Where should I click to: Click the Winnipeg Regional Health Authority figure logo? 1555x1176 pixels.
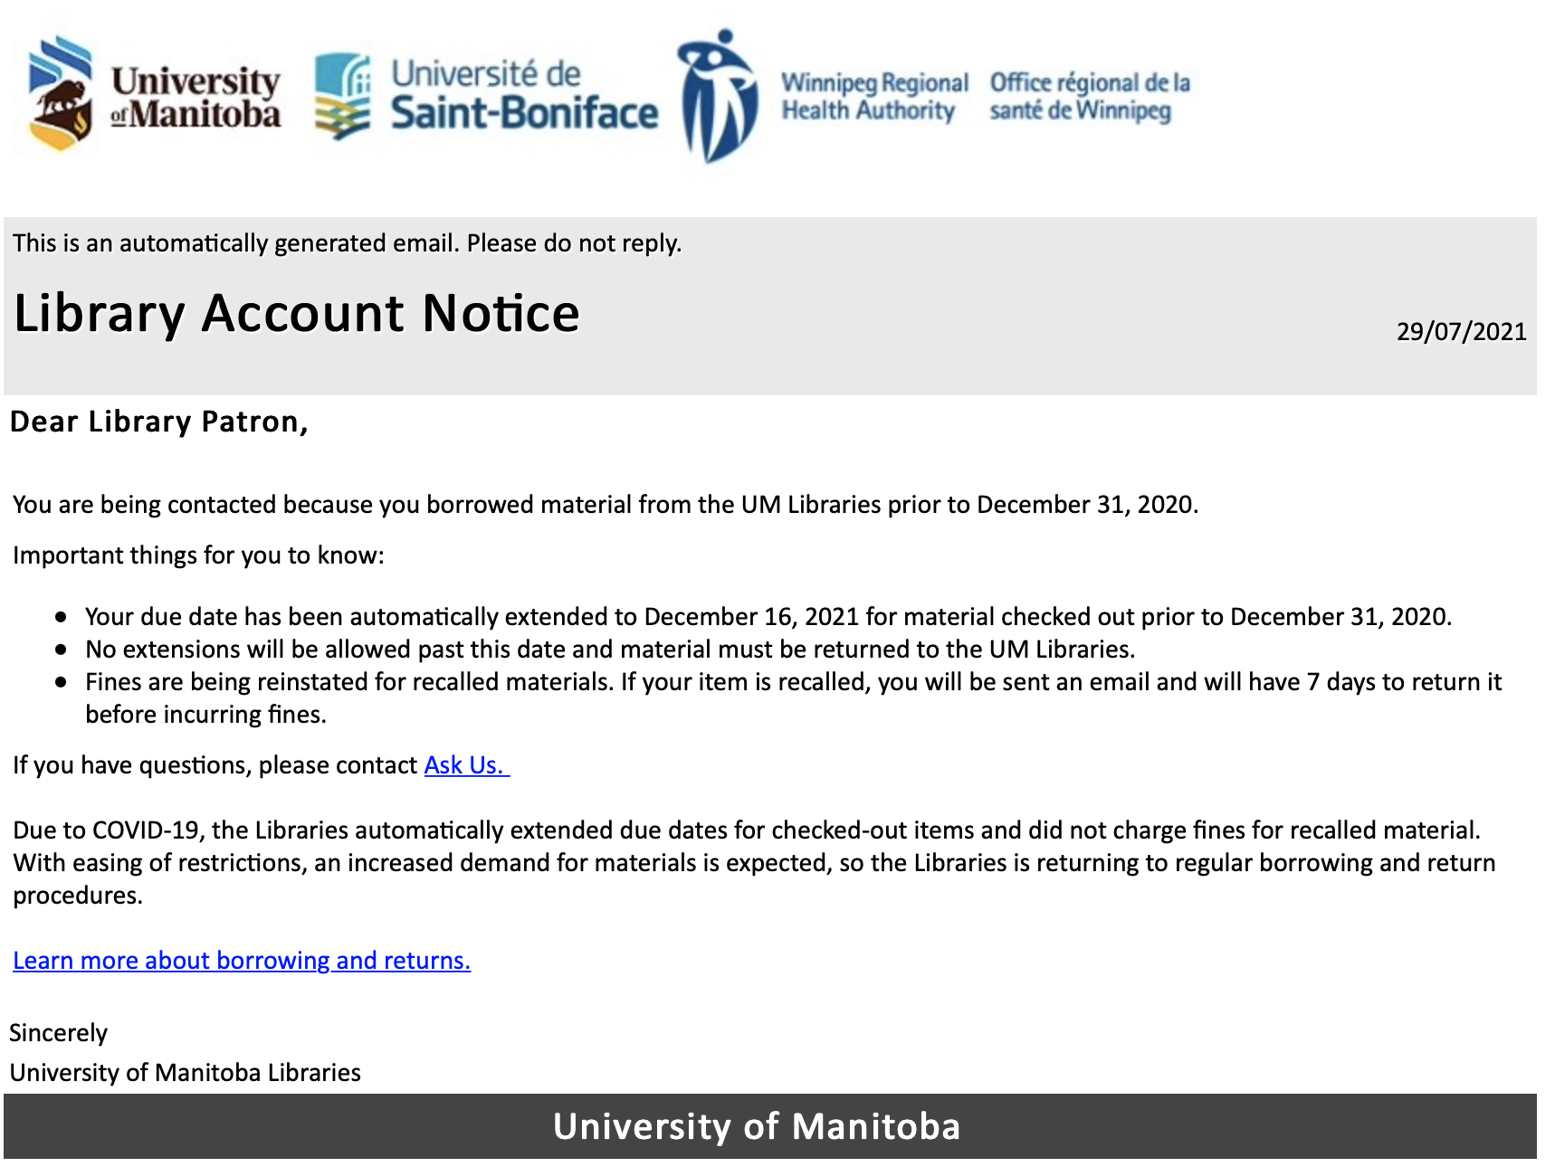[719, 96]
